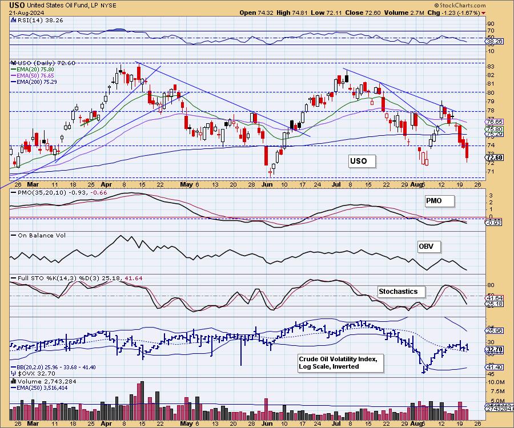514x428 pixels.
Task: Click the 25.18 stochastic value tag
Action: 495,304
